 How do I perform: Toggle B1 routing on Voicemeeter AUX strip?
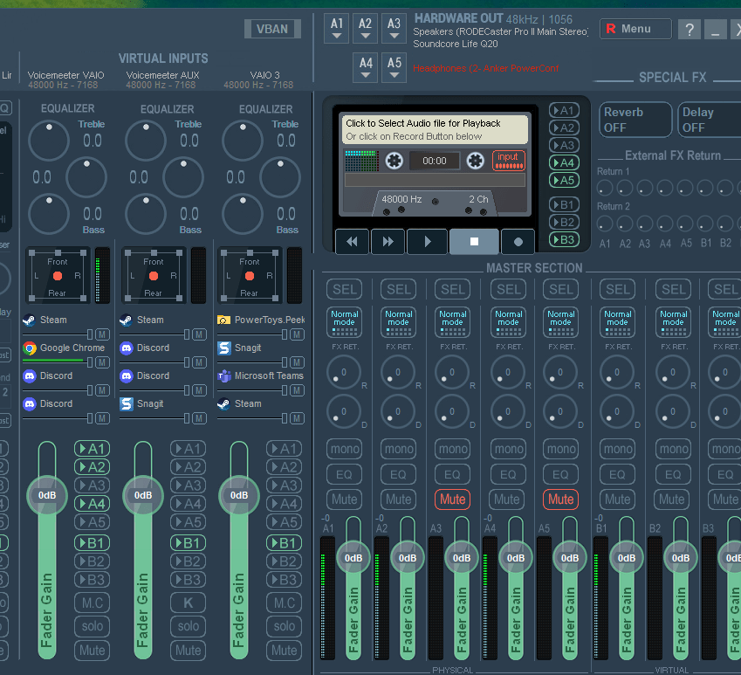coord(188,543)
